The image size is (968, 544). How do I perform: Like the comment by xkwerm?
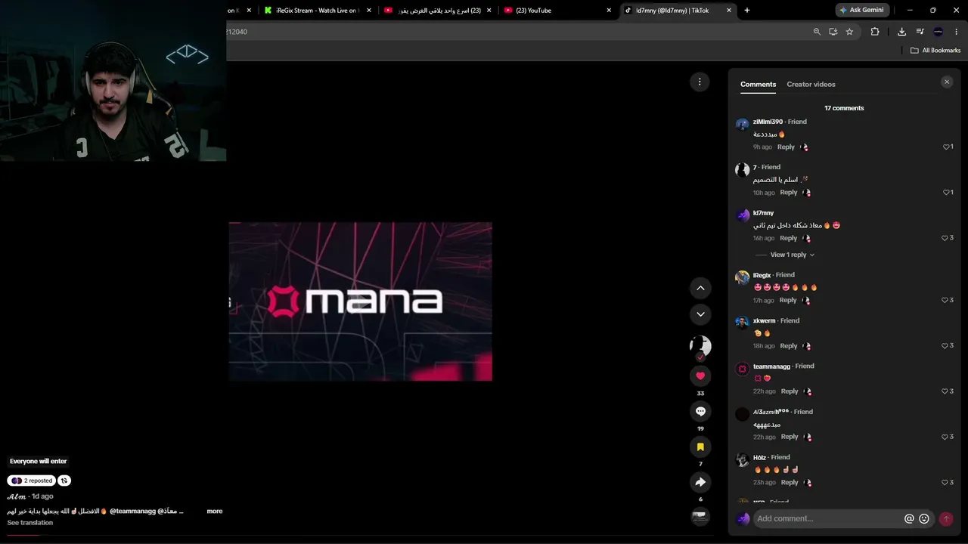pyautogui.click(x=945, y=345)
